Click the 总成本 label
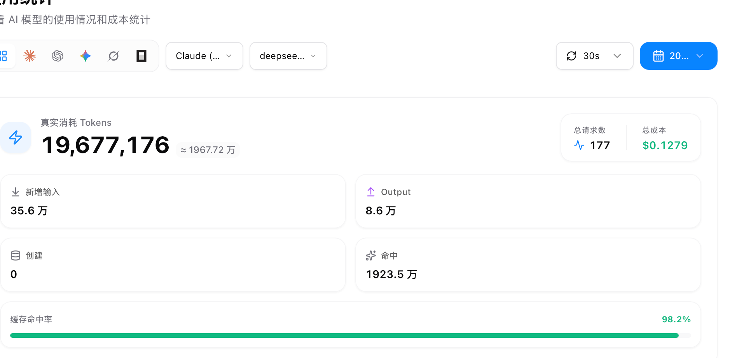The width and height of the screenshot is (730, 358). (654, 130)
